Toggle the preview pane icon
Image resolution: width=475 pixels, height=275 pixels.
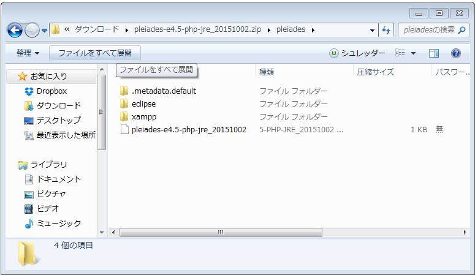click(434, 53)
